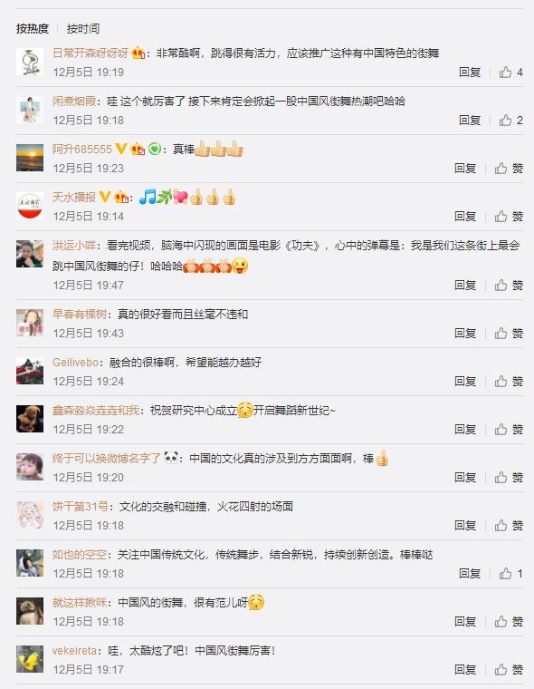Open the username link 就这样揪咪
Screen dimensions: 534x689
[x=80, y=602]
